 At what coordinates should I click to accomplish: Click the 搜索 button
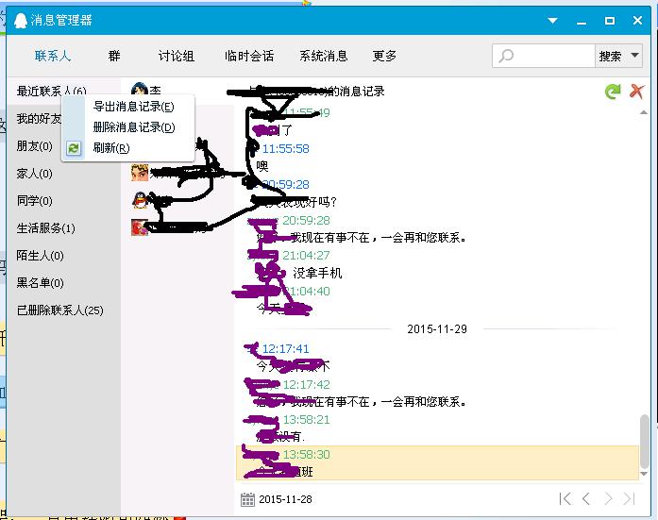point(610,56)
